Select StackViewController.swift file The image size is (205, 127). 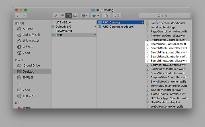click(168, 73)
